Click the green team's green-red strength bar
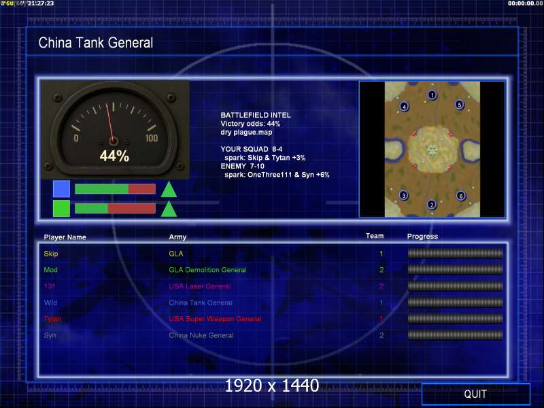This screenshot has height=408, width=544. point(115,209)
